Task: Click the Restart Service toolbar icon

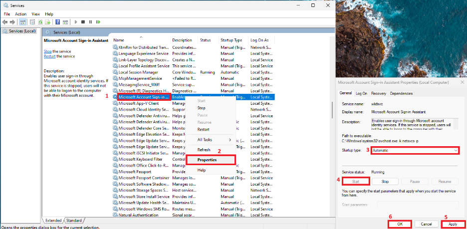Action: click(98, 22)
